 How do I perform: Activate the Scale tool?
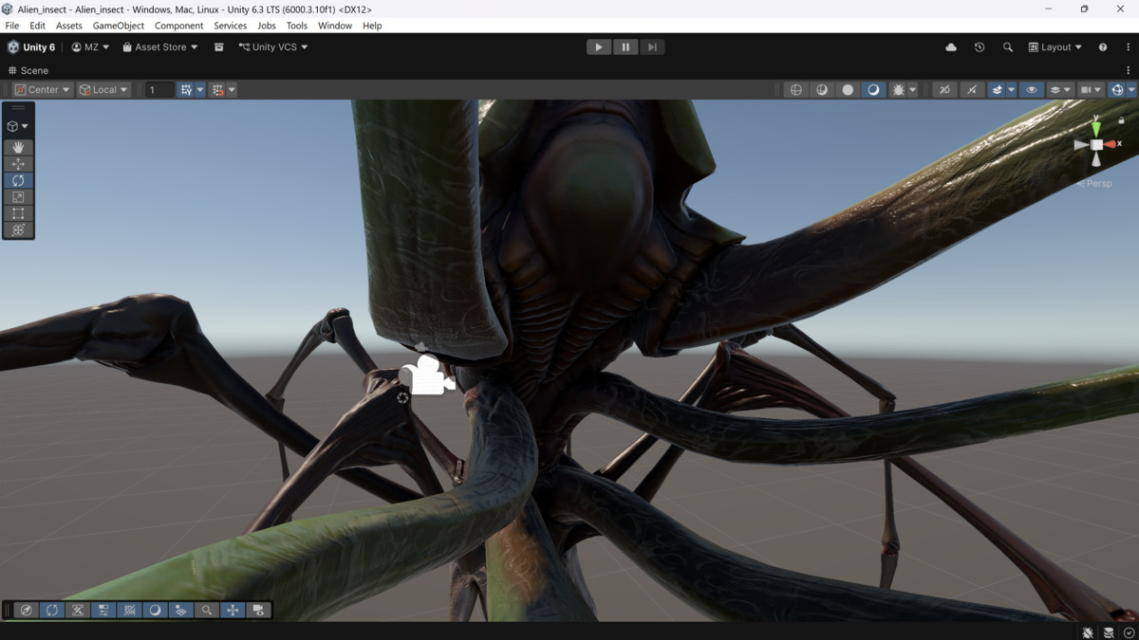[x=18, y=196]
